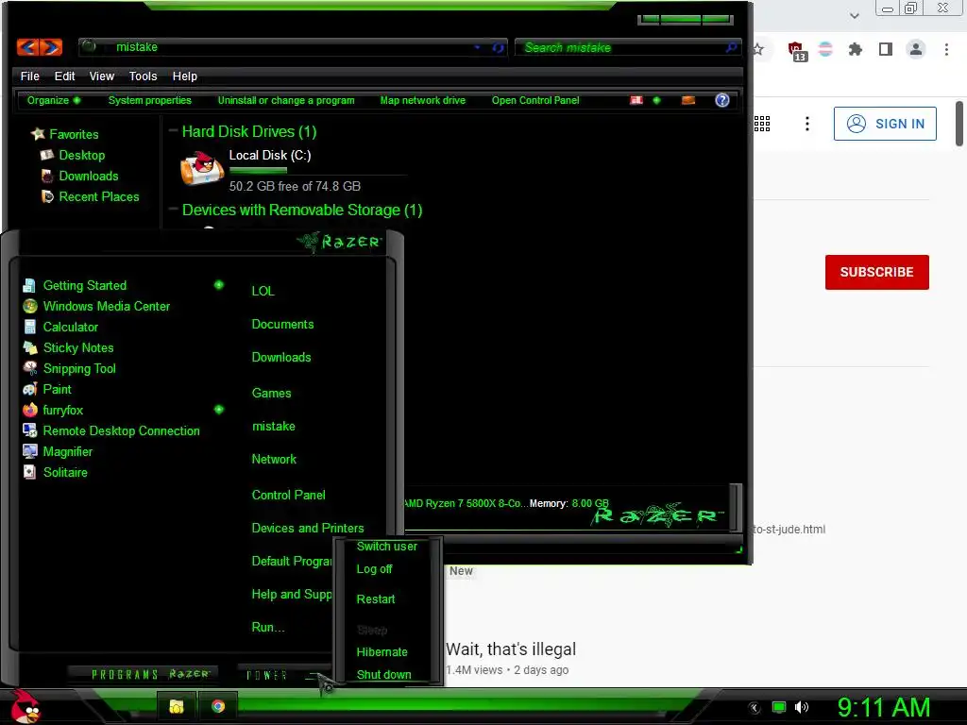Click the change view icon in toolbar
The width and height of the screenshot is (967, 725).
pos(636,100)
